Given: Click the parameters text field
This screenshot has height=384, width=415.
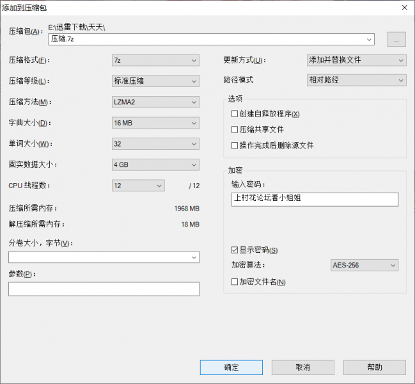Looking at the screenshot, I should [x=104, y=289].
